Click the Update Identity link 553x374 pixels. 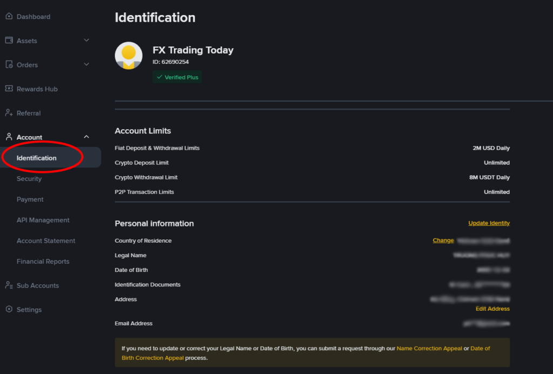(x=489, y=223)
